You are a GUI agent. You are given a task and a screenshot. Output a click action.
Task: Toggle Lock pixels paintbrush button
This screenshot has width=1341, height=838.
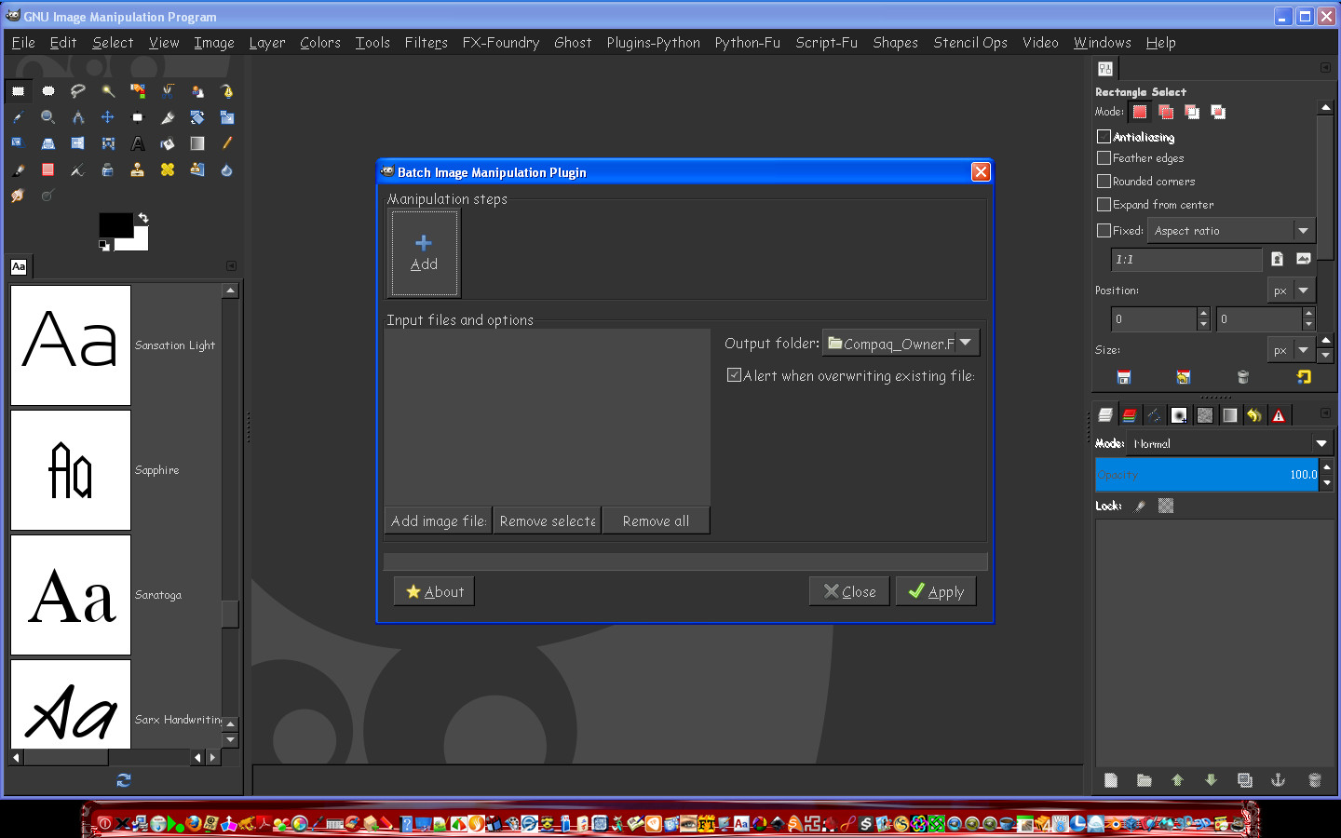[x=1140, y=506]
